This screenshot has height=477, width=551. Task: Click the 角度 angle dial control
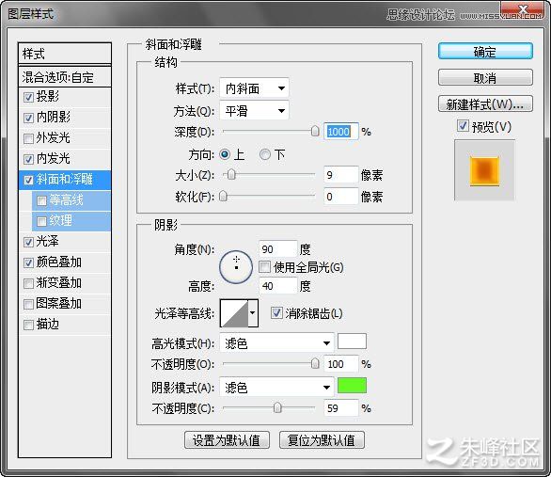tap(236, 267)
